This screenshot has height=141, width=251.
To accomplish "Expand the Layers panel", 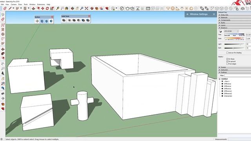I will 235,25.
